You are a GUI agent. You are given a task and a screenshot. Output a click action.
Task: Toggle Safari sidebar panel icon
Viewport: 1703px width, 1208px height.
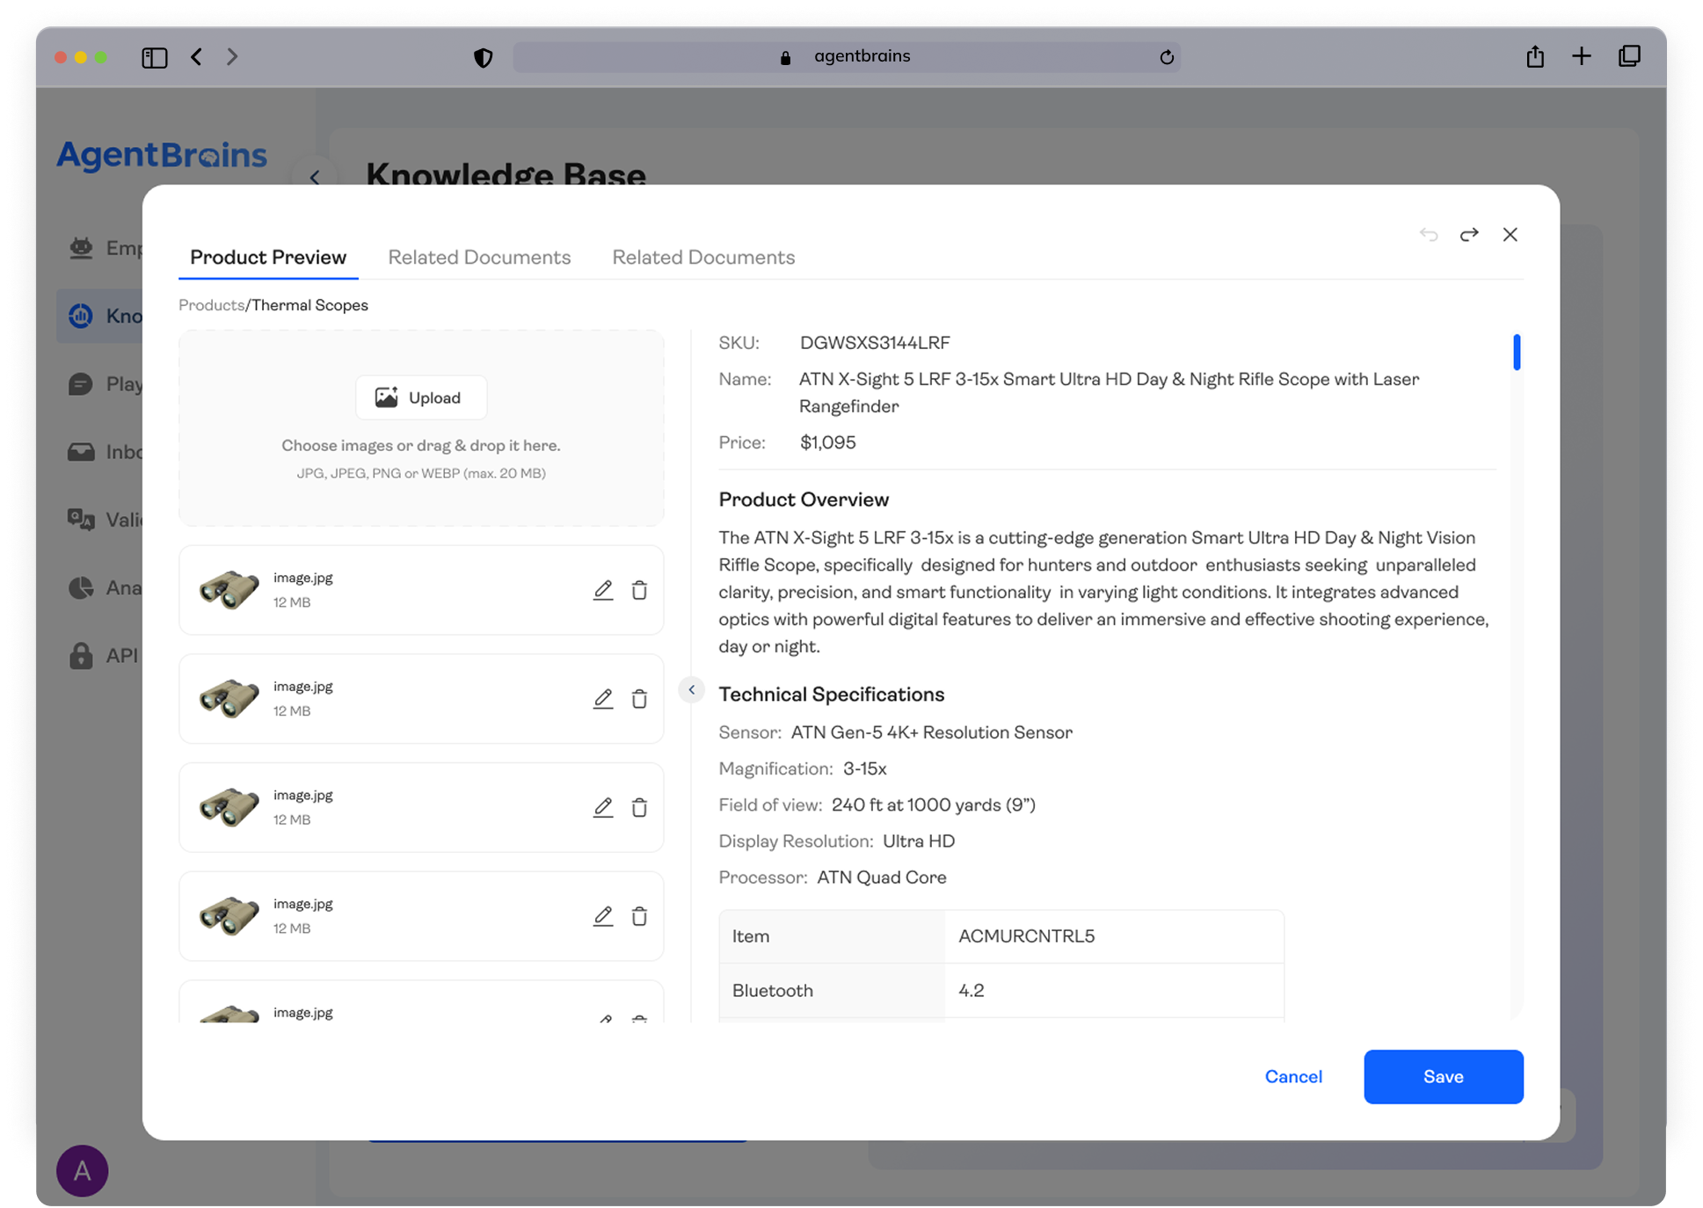click(x=155, y=57)
